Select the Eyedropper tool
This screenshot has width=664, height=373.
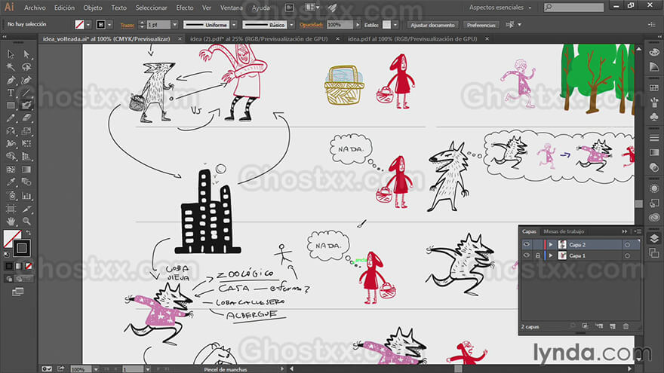11,182
